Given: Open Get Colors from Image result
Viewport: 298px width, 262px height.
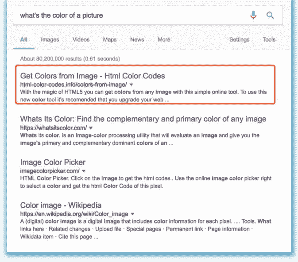Looking at the screenshot, I should tap(93, 76).
